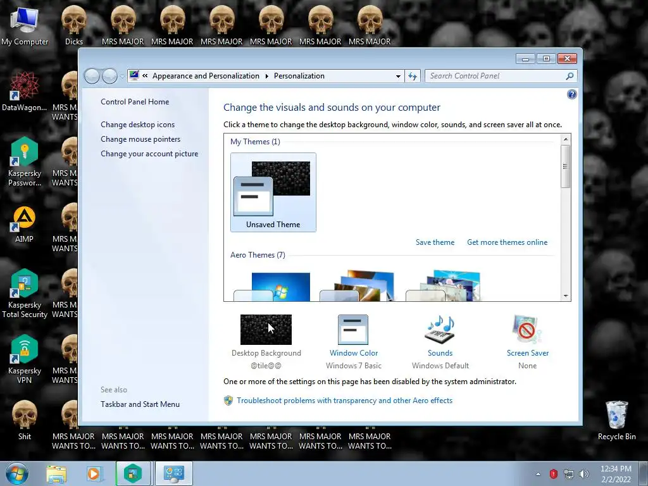
Task: Click the themes list scroll down arrow
Action: [x=566, y=296]
